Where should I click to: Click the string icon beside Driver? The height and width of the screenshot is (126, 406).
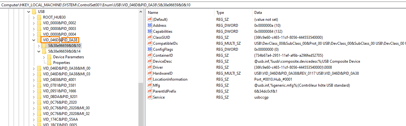click(x=150, y=67)
